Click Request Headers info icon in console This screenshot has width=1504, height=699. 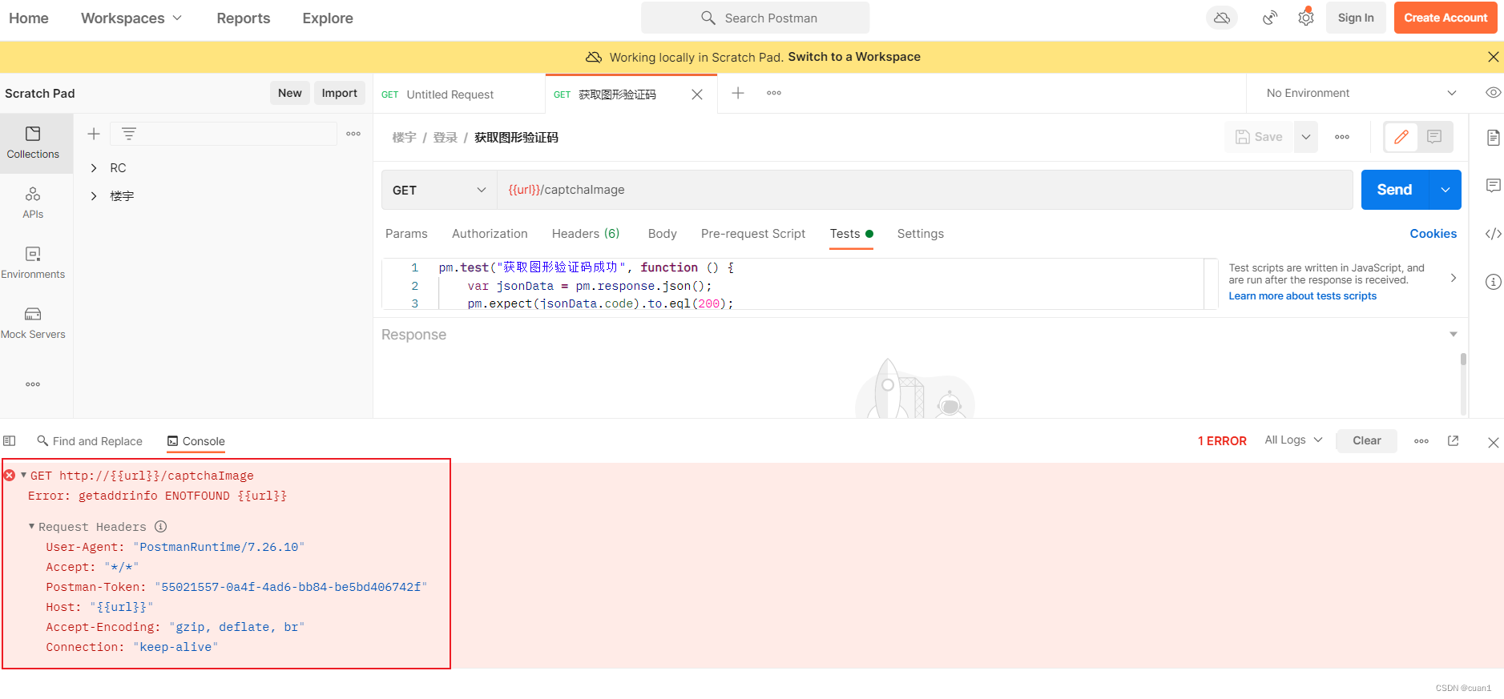pos(160,526)
